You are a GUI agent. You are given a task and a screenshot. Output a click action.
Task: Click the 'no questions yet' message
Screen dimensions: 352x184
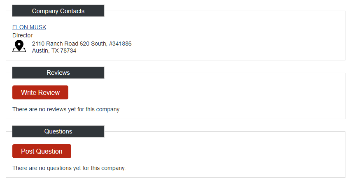[x=69, y=168]
